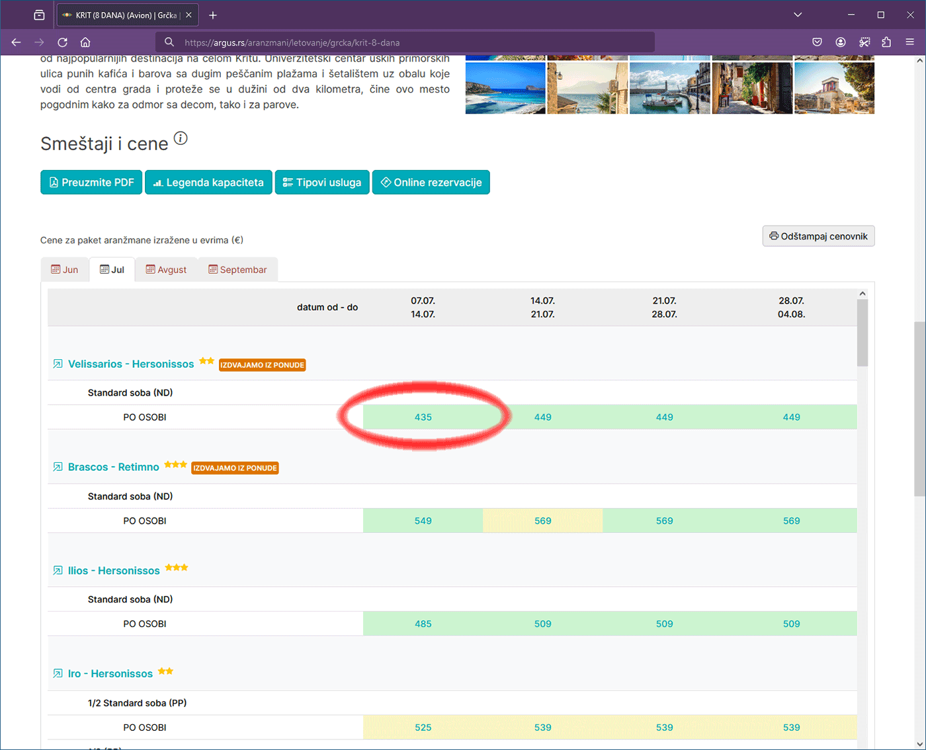Expand the list all tabs dropdown

[798, 15]
